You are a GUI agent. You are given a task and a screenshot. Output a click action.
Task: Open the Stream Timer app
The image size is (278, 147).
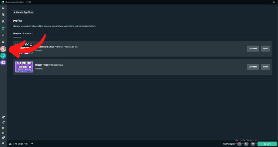[265, 67]
